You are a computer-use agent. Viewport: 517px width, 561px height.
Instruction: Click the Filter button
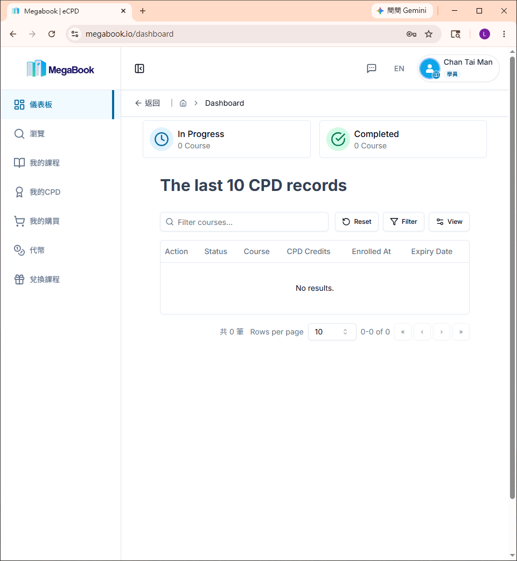coord(403,222)
